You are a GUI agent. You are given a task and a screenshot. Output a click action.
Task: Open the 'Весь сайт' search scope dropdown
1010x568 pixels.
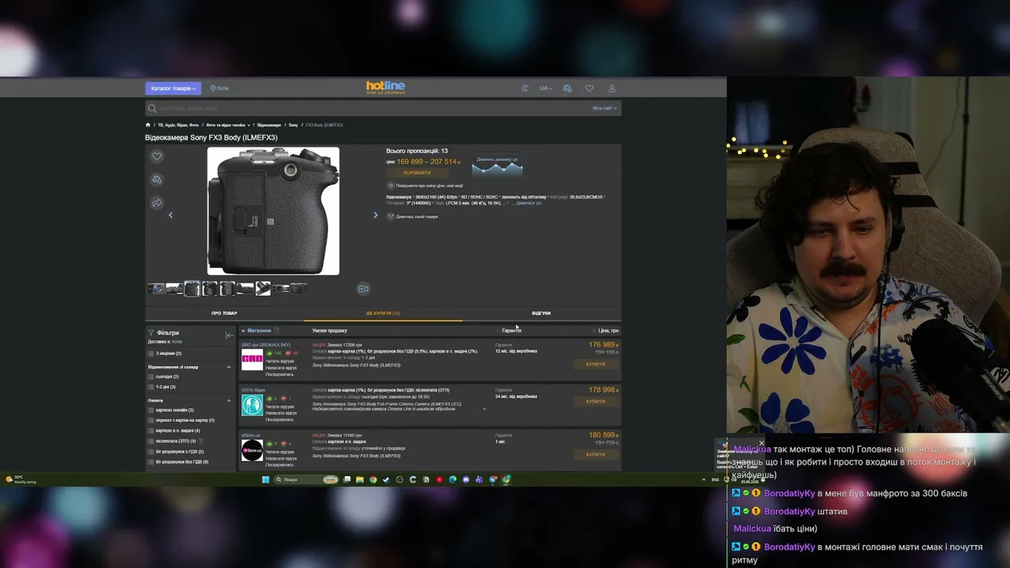[x=604, y=108]
